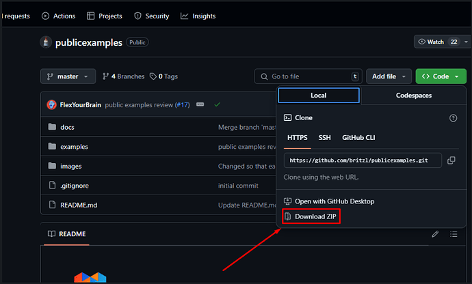Viewport: 472px width, 284px height.
Task: Focus the Go to file search field
Action: click(x=309, y=76)
